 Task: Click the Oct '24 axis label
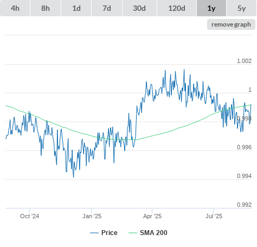(29, 216)
